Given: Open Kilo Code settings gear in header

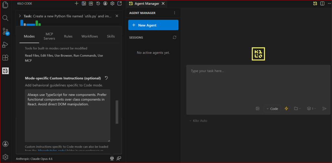Looking at the screenshot, I should click(x=112, y=4).
